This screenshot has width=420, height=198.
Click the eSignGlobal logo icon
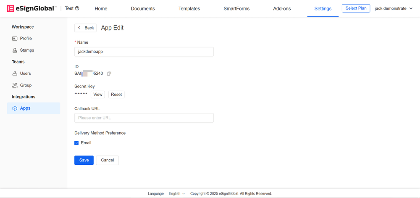click(10, 8)
